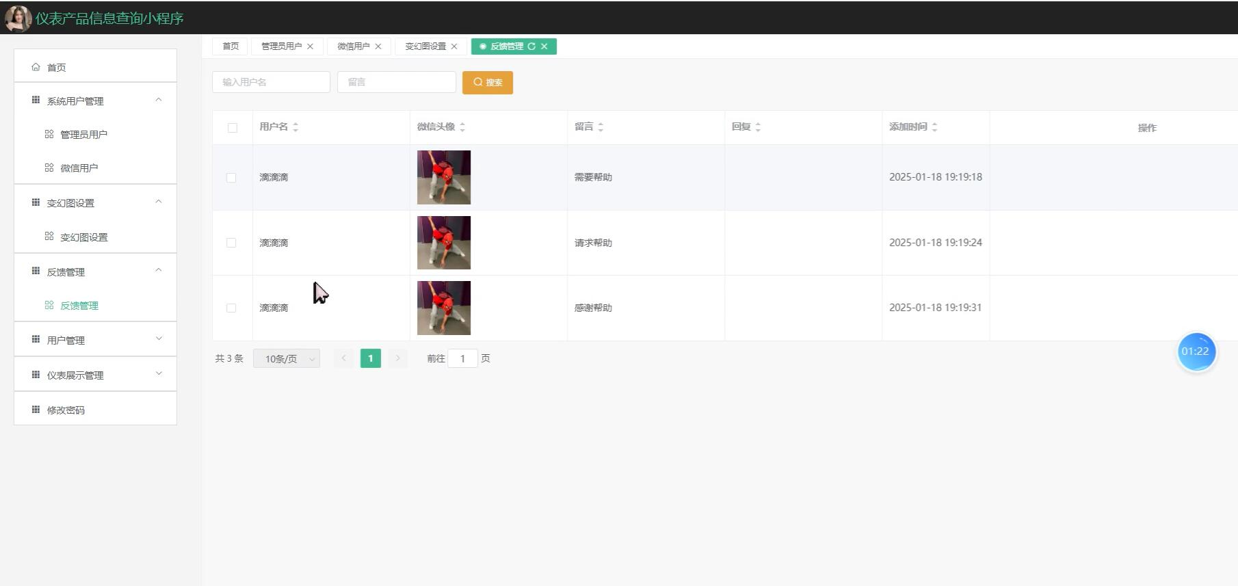The width and height of the screenshot is (1238, 586).
Task: Click the refresh icon on 反馈管理 tab
Action: click(x=531, y=46)
